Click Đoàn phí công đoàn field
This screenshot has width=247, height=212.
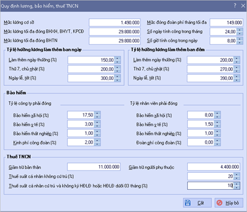point(201,143)
